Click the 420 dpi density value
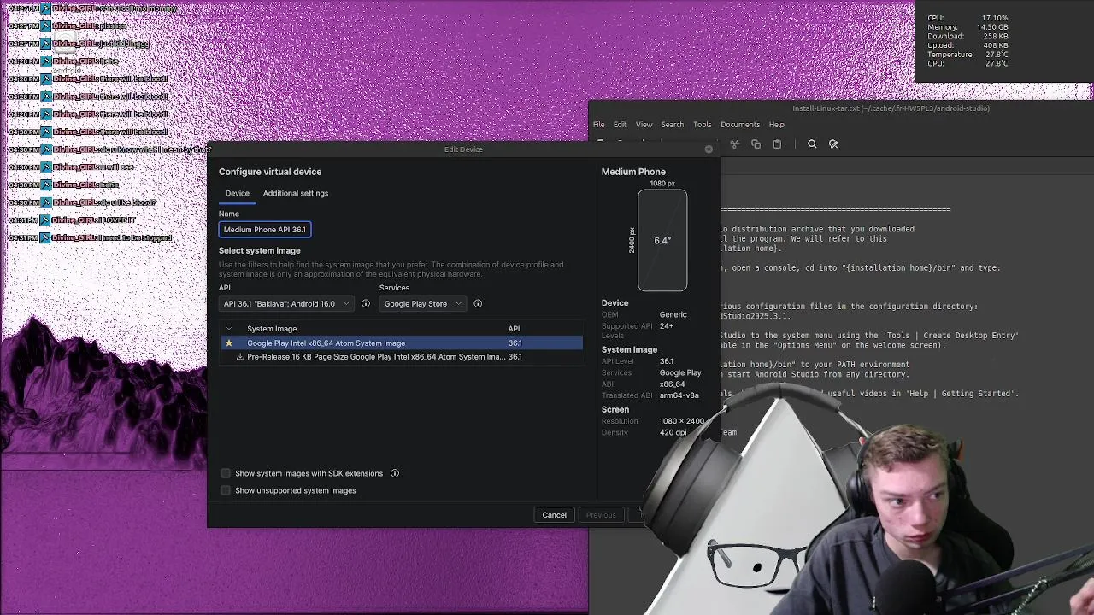The width and height of the screenshot is (1094, 615). click(x=673, y=433)
